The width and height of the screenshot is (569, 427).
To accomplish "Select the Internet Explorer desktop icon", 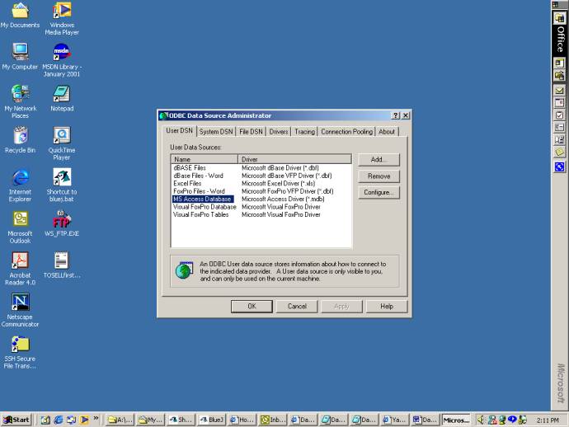I will tap(20, 185).
